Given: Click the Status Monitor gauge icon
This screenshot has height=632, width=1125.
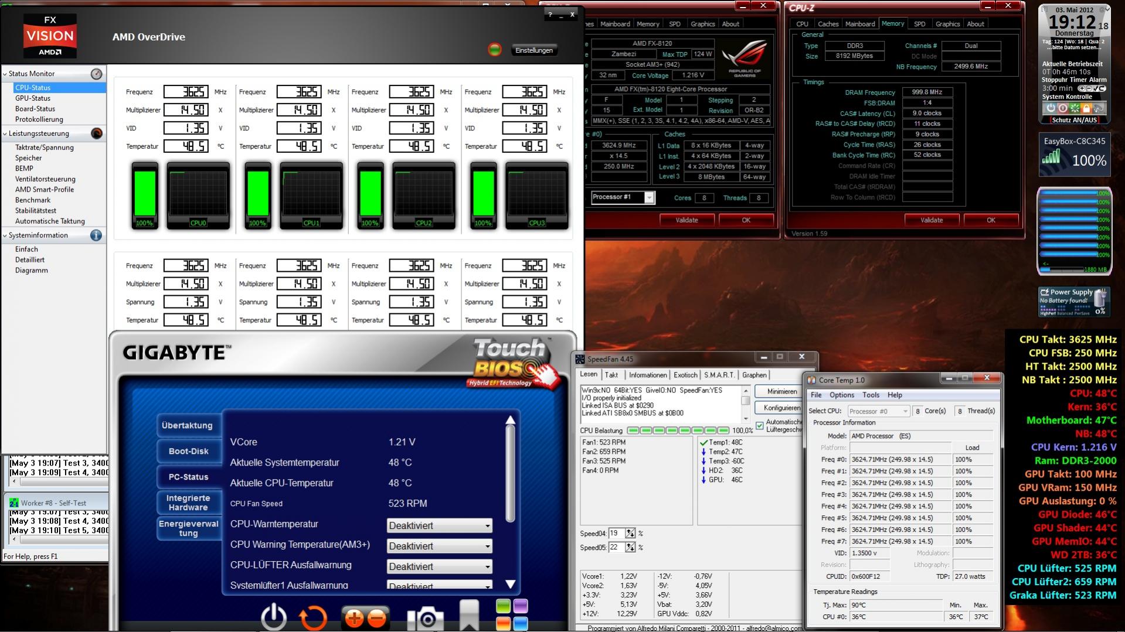Looking at the screenshot, I should [x=96, y=74].
